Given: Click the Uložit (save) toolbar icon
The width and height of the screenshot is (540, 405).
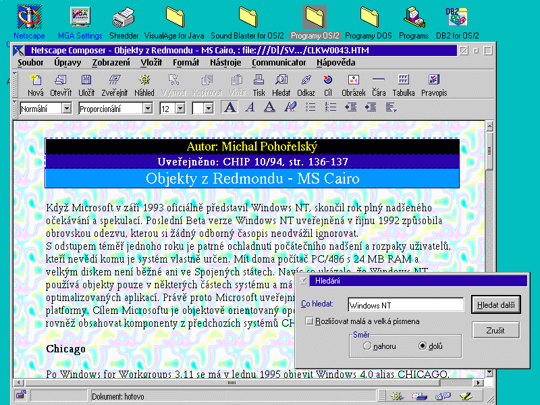Looking at the screenshot, I should [86, 84].
